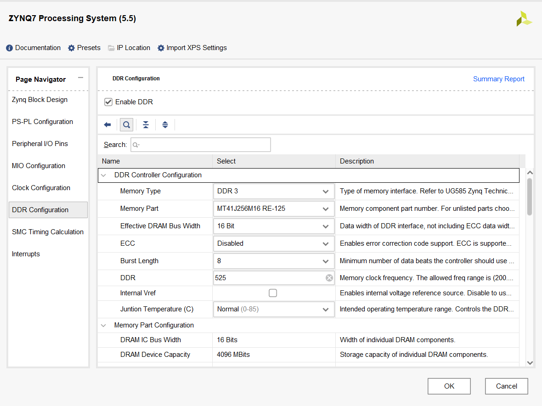Click Import XPS Settings

point(192,48)
